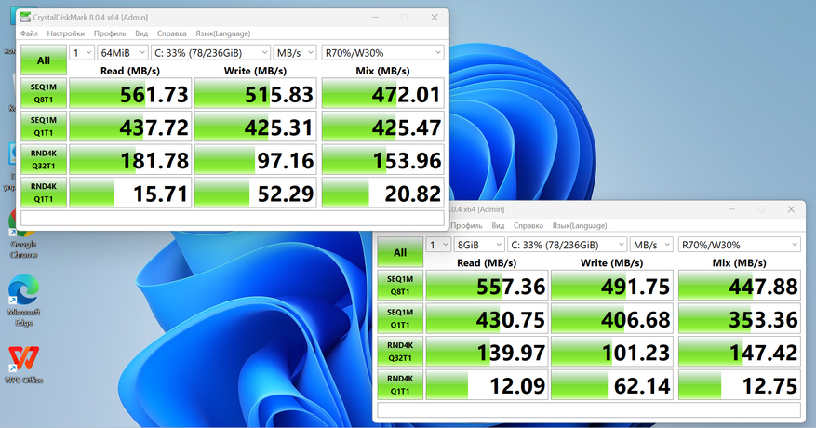Launch Microsoft Edge desktop icon
Viewport: 816px width, 428px height.
[23, 301]
